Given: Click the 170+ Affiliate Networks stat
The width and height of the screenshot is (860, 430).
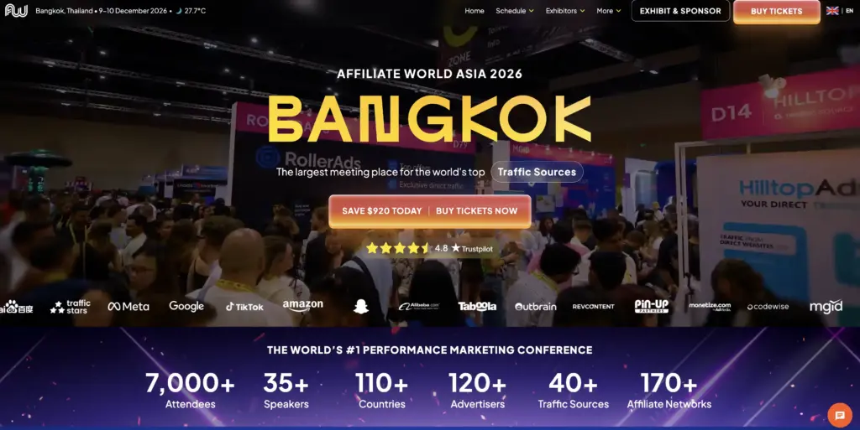Looking at the screenshot, I should [x=669, y=391].
